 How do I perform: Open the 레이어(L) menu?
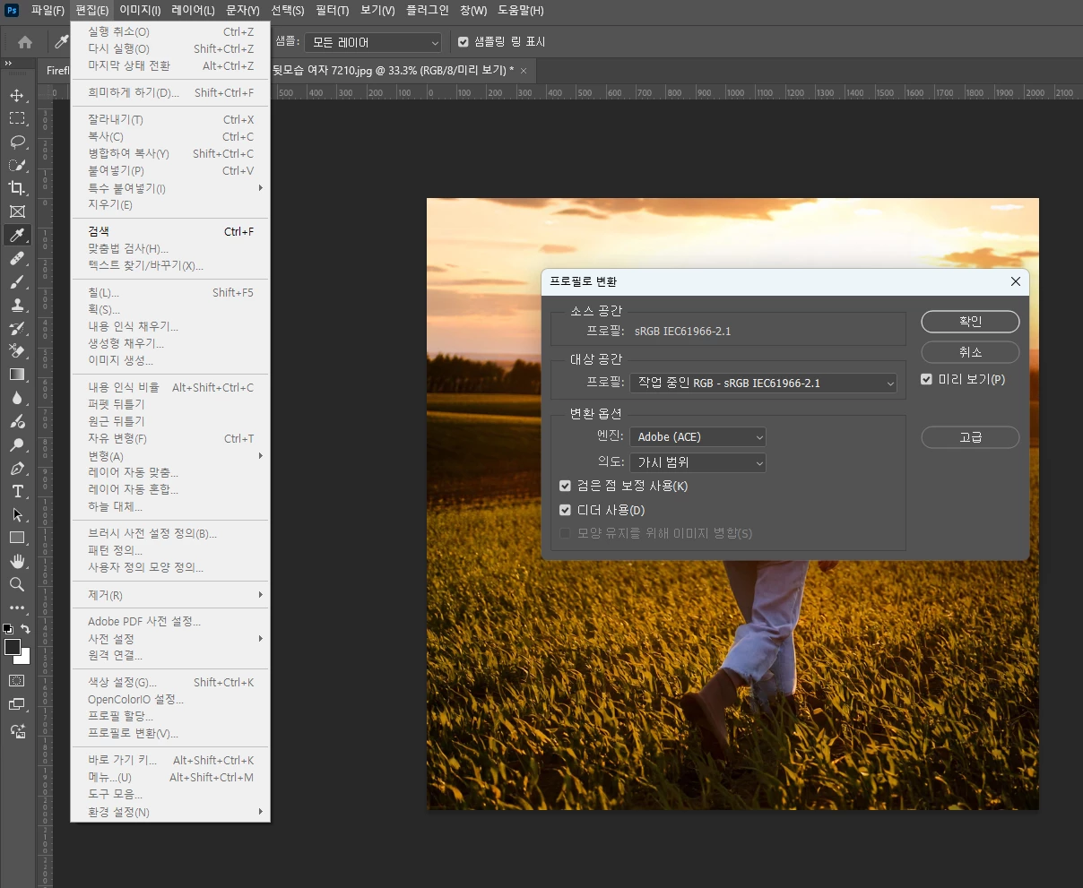coord(193,11)
